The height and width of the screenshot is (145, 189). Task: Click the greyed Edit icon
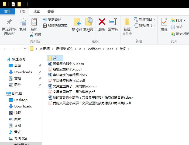pos(173,27)
